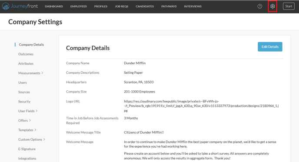Click the Company Details panel heading
The height and width of the screenshot is (162, 299).
pos(88,48)
